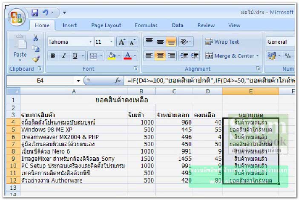Select cell with value 1455

pos(174,159)
